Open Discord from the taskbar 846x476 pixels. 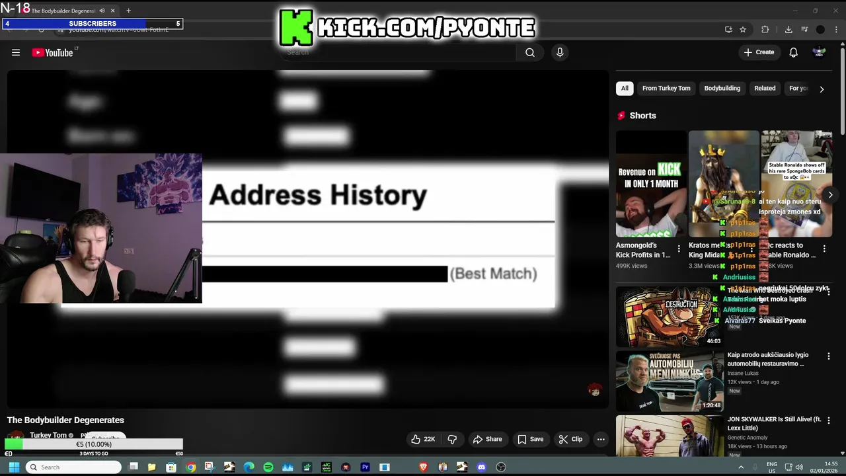click(481, 467)
